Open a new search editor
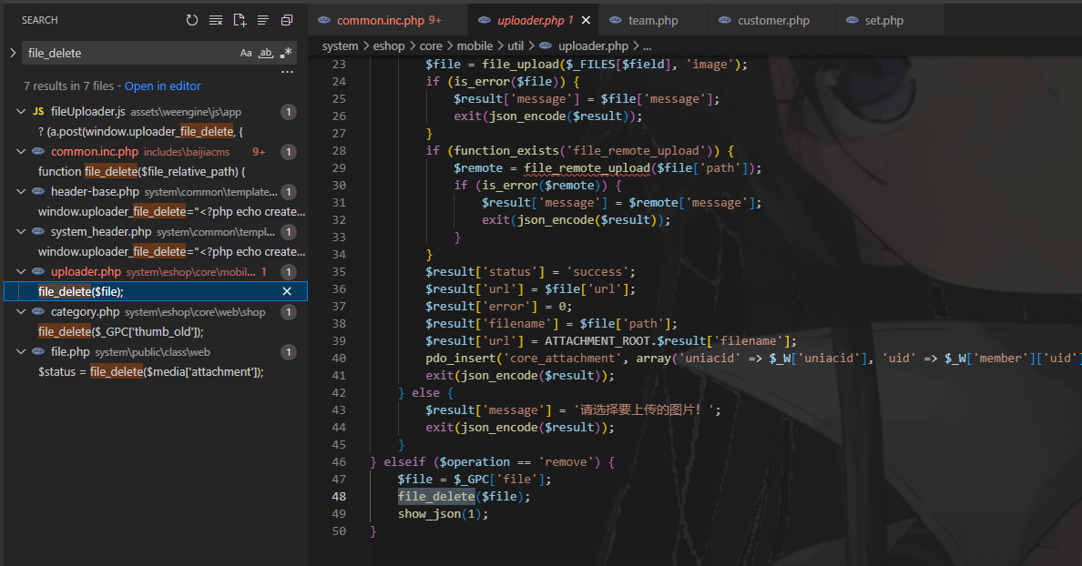1082x566 pixels. [240, 20]
